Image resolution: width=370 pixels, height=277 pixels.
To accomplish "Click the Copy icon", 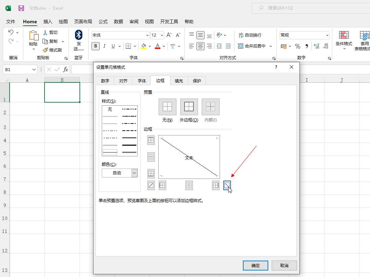I will (x=45, y=41).
